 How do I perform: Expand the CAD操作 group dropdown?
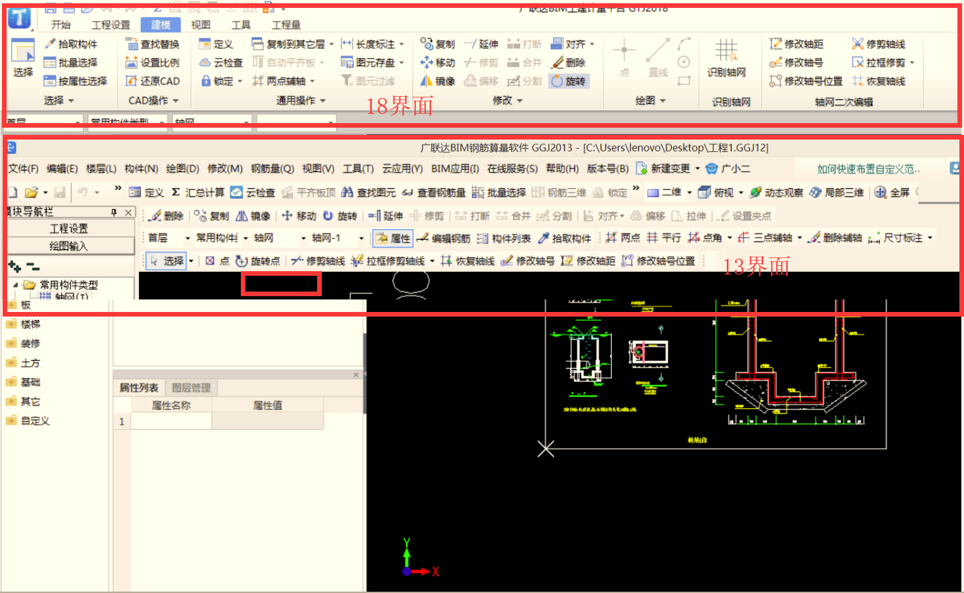click(176, 101)
